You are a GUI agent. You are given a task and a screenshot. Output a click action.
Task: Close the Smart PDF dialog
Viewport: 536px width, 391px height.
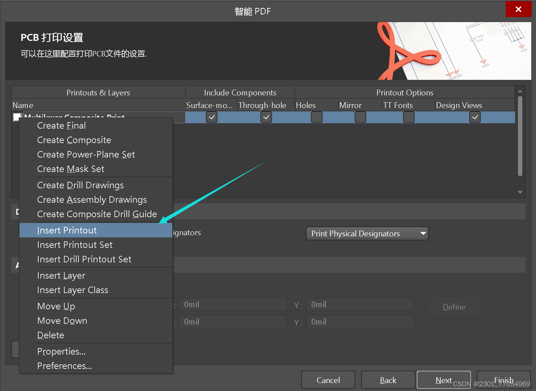(x=518, y=9)
